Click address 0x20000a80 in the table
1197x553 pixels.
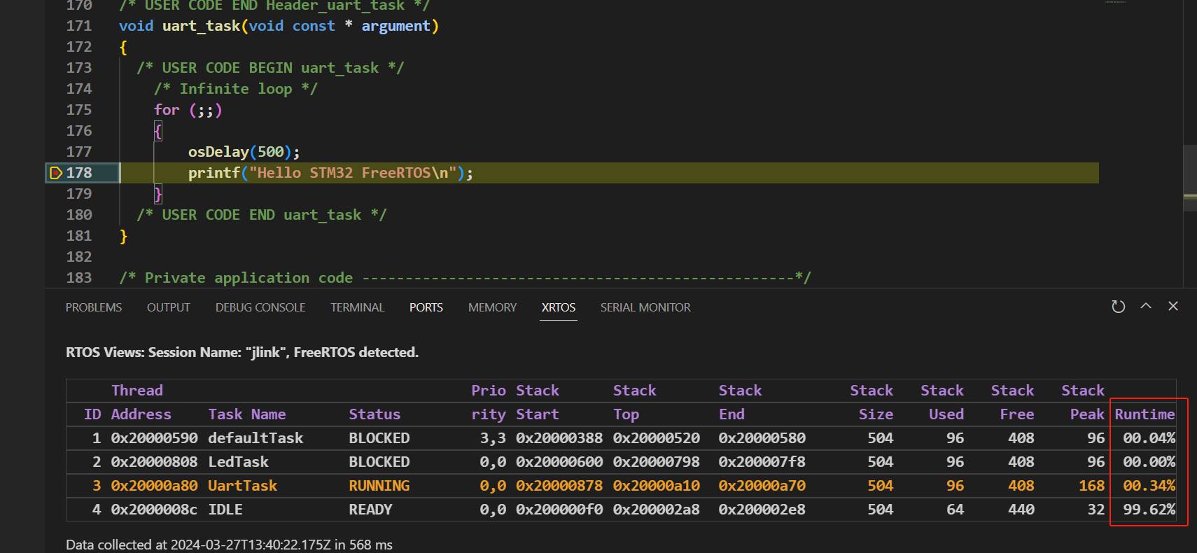pyautogui.click(x=154, y=486)
